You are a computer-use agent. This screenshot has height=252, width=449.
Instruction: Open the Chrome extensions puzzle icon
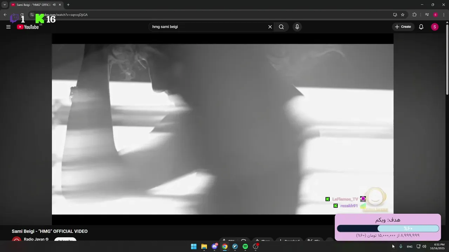coord(415,15)
